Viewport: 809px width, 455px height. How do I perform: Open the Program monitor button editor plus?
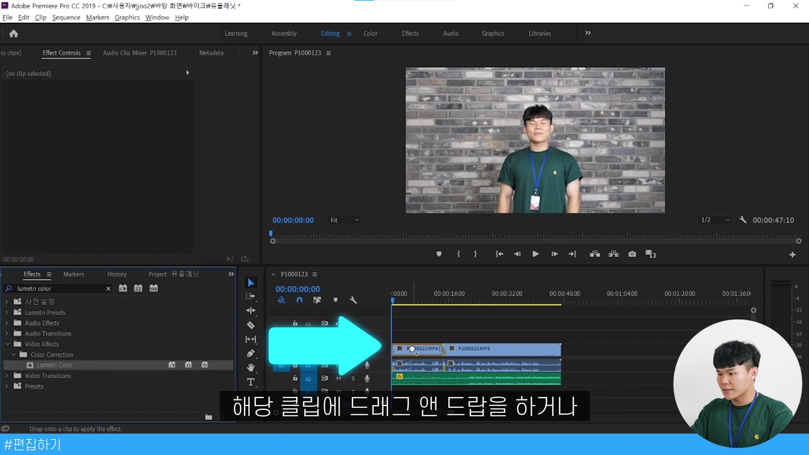(793, 255)
